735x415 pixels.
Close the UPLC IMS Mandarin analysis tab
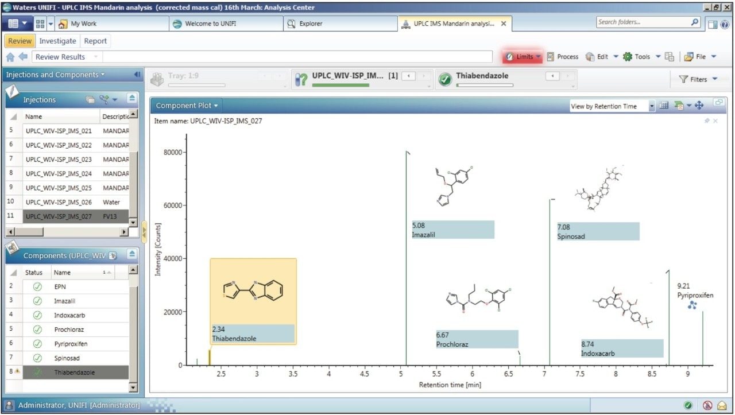[504, 24]
